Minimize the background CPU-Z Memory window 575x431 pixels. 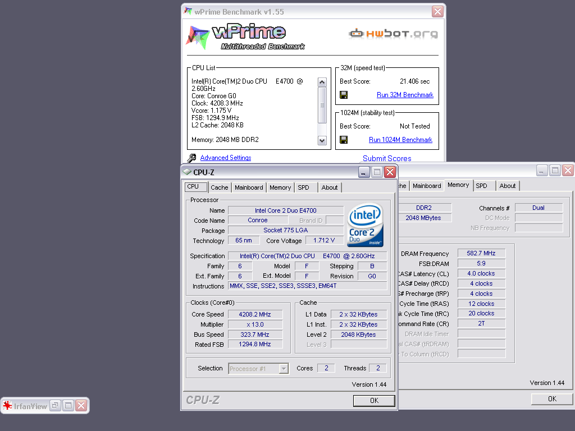click(542, 171)
